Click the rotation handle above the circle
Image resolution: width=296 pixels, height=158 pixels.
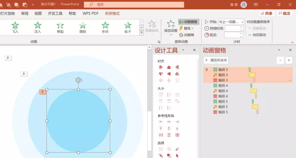pyautogui.click(x=79, y=80)
